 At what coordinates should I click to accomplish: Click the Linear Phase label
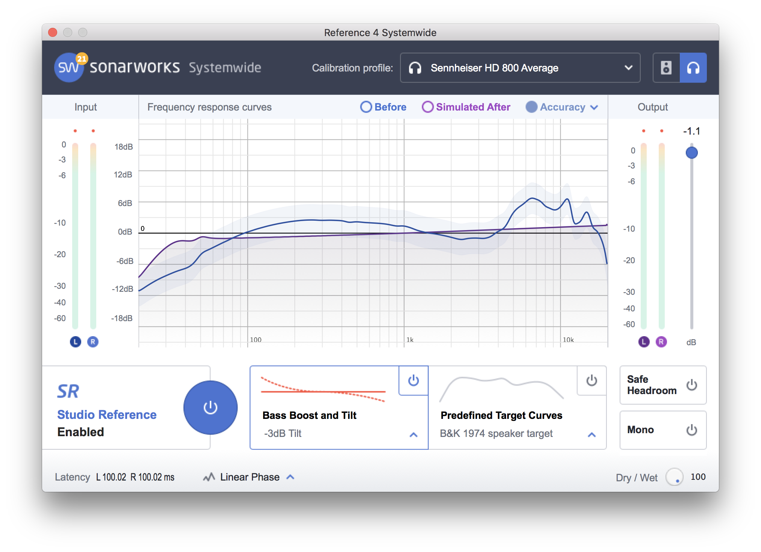point(250,477)
